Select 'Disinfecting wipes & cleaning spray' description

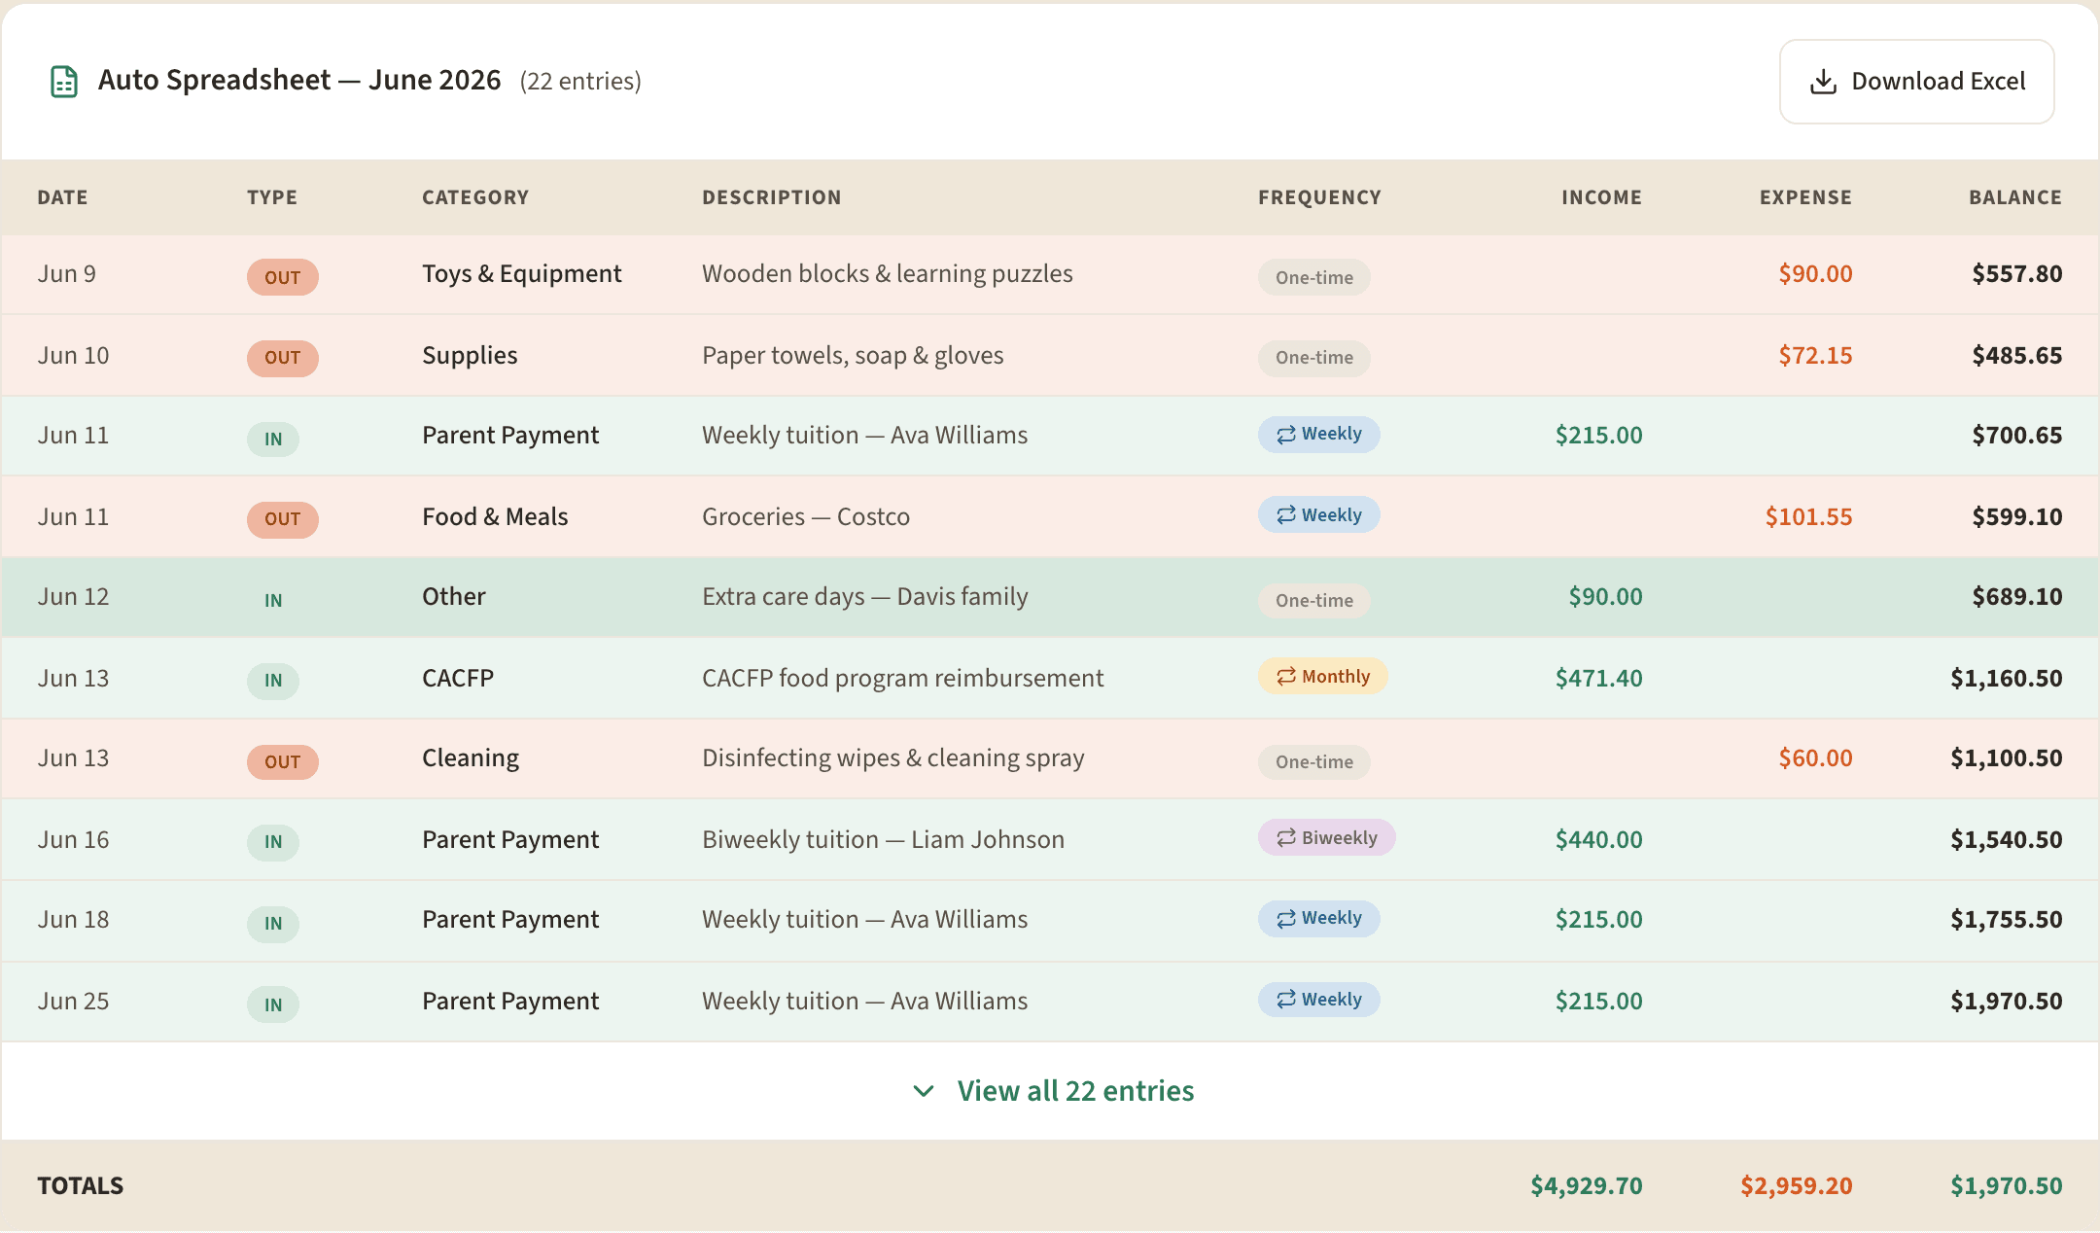(x=892, y=758)
